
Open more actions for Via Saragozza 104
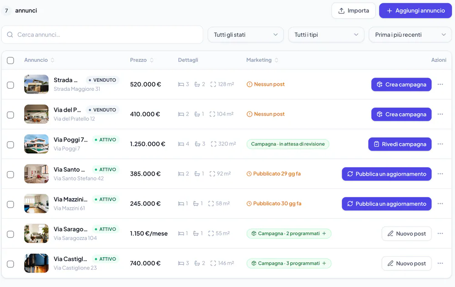(x=440, y=233)
